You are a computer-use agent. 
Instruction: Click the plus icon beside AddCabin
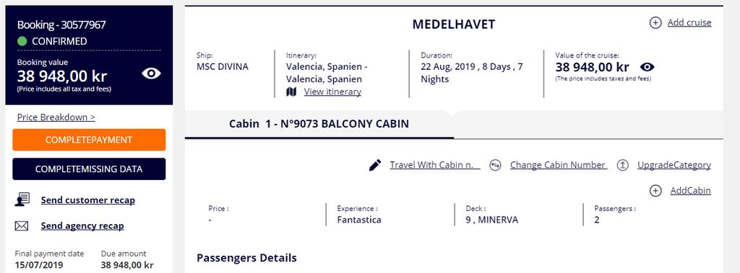tap(655, 191)
